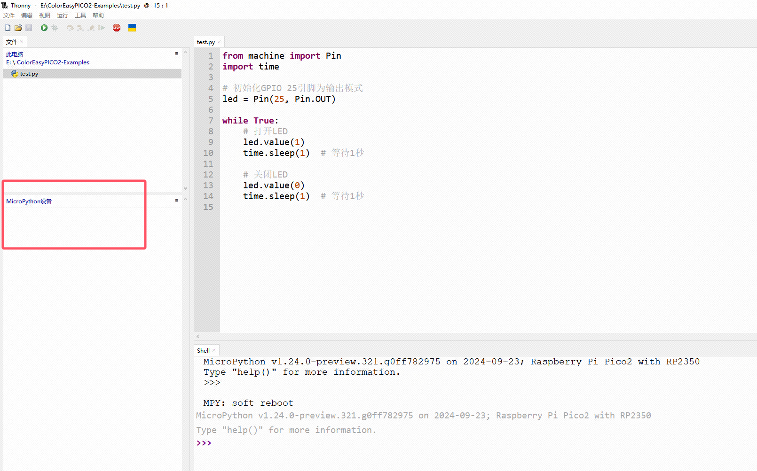Select test.py in the file tree
This screenshot has height=471, width=757.
(x=92, y=74)
